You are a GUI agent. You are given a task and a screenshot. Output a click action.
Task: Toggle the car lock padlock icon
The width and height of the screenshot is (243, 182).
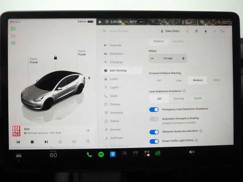point(55,58)
